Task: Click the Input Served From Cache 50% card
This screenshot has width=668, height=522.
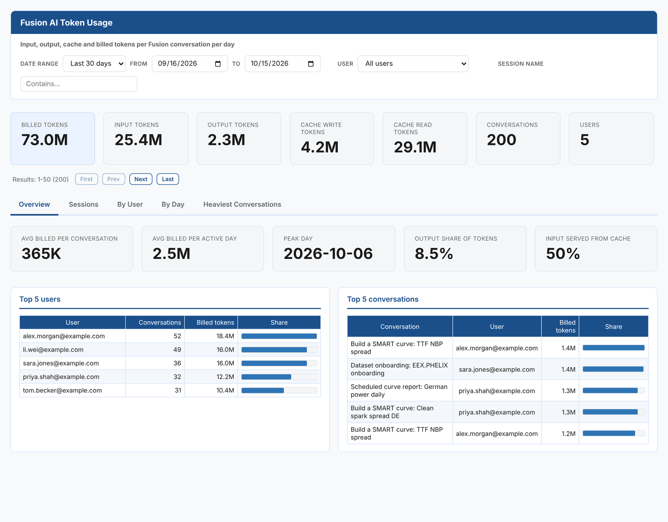Action: coord(596,249)
